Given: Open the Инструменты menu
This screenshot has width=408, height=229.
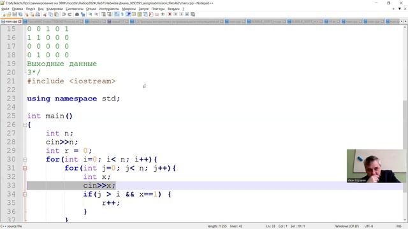Looking at the screenshot, I should click(x=109, y=9).
